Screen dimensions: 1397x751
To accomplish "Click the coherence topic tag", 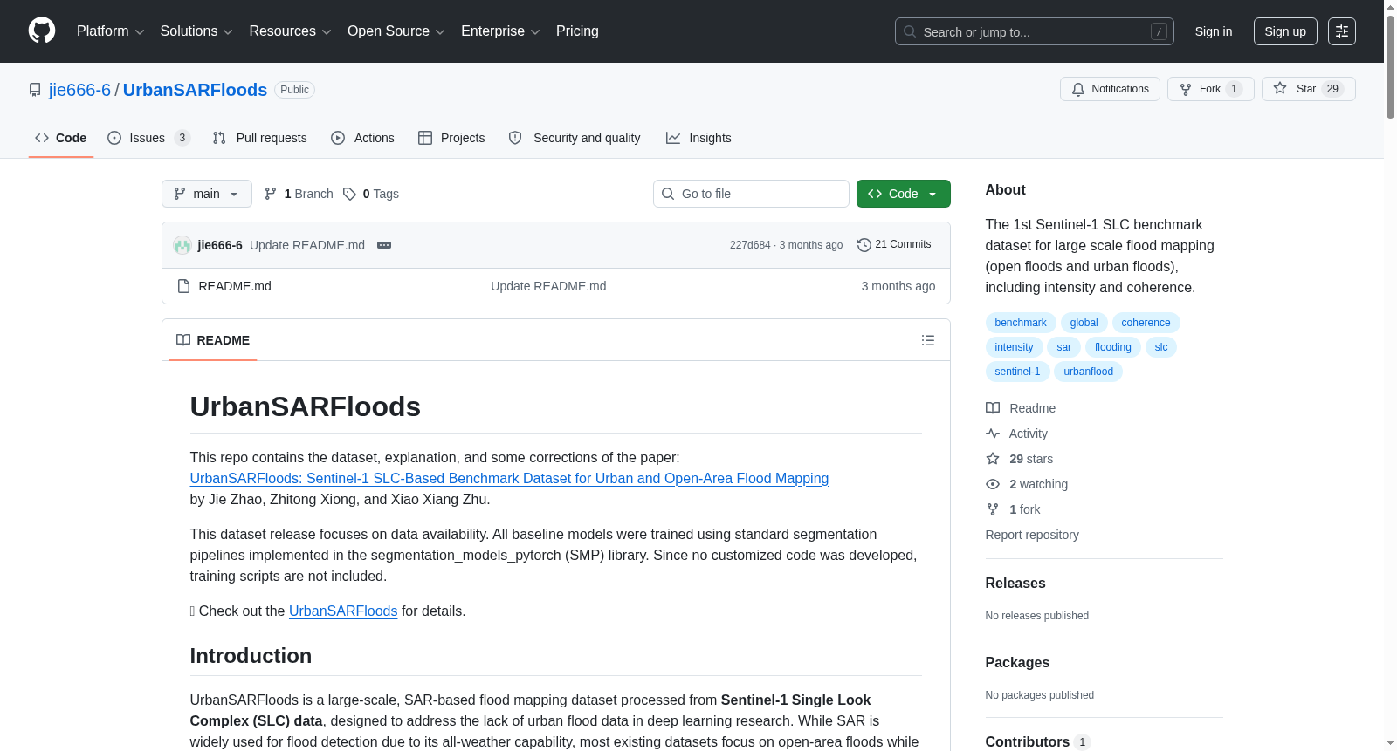I will pyautogui.click(x=1146, y=323).
